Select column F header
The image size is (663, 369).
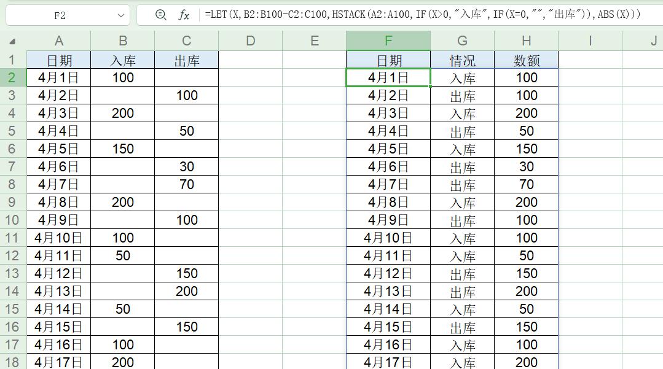point(388,41)
